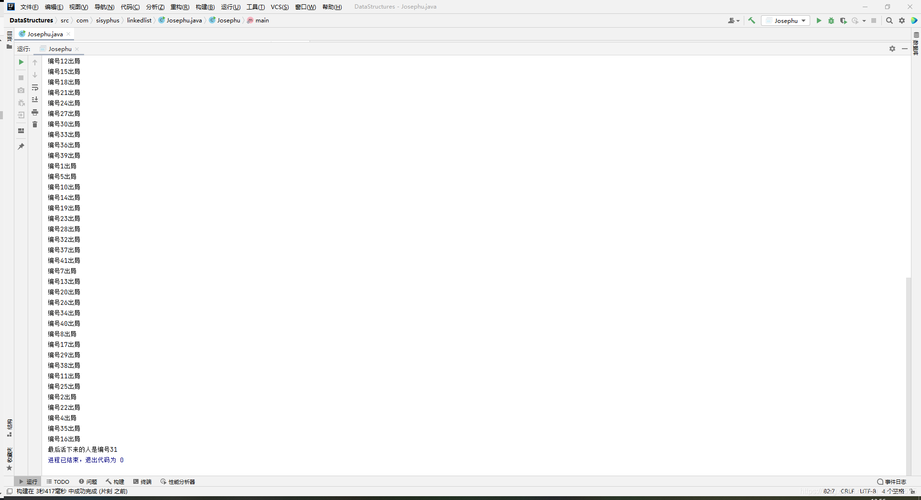Open the 运行 tool window button at bottom
The width and height of the screenshot is (921, 500).
28,481
